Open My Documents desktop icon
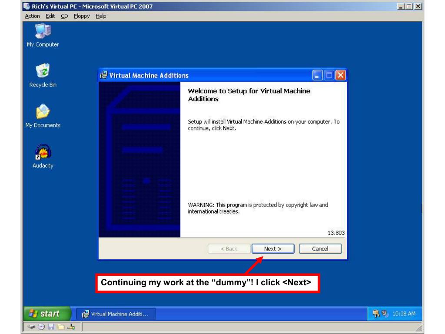This screenshot has height=334, width=445. pos(43,116)
